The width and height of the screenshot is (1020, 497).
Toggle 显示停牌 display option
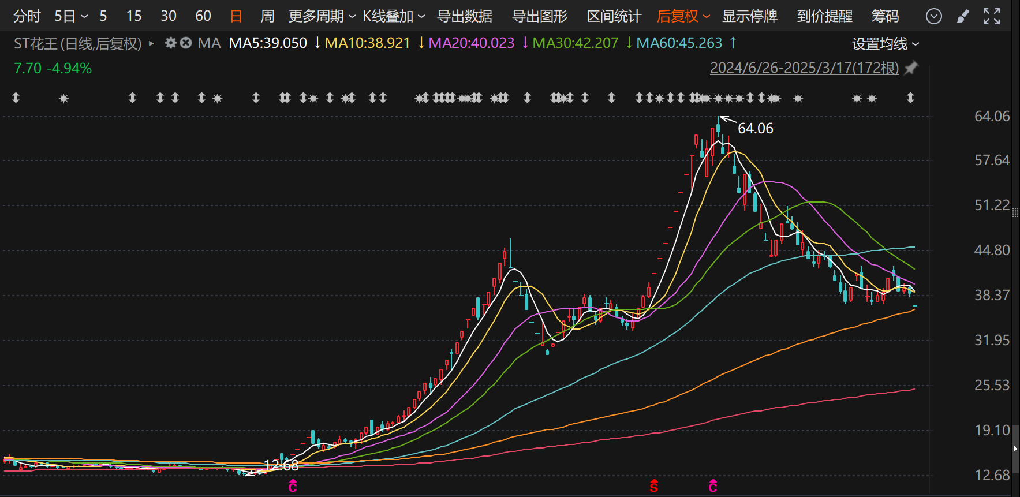[749, 17]
